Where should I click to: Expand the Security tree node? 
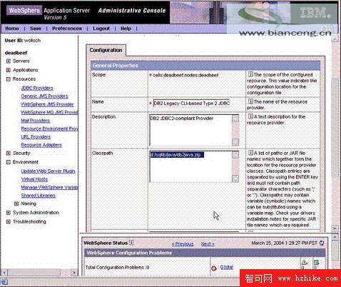pos(9,153)
